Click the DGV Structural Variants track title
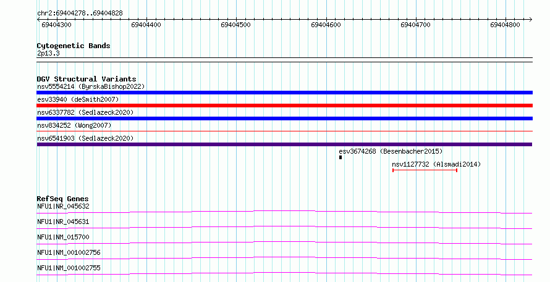This screenshot has height=282, width=550. tap(87, 79)
